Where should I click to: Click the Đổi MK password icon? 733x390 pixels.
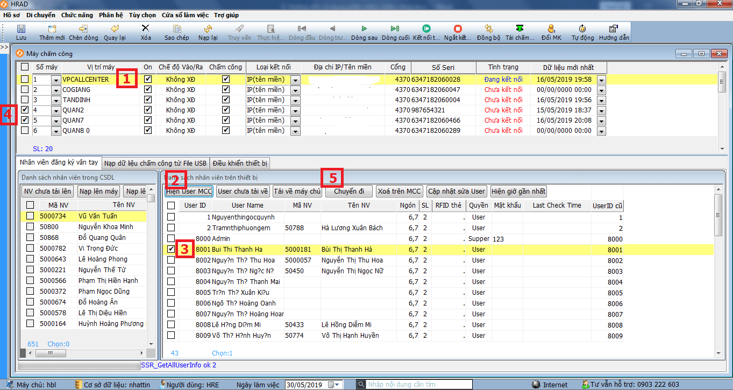point(551,29)
